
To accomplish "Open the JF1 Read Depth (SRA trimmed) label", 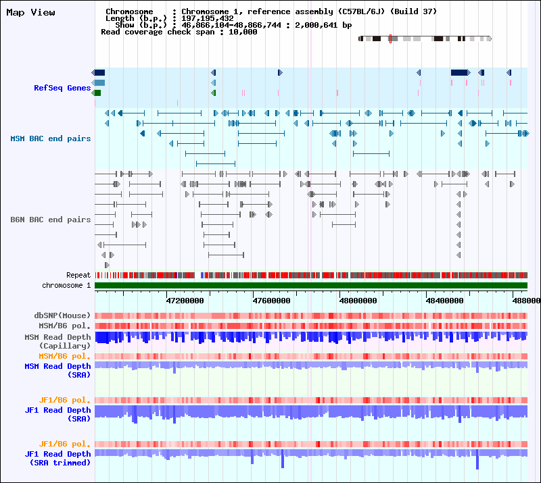I will (x=57, y=458).
